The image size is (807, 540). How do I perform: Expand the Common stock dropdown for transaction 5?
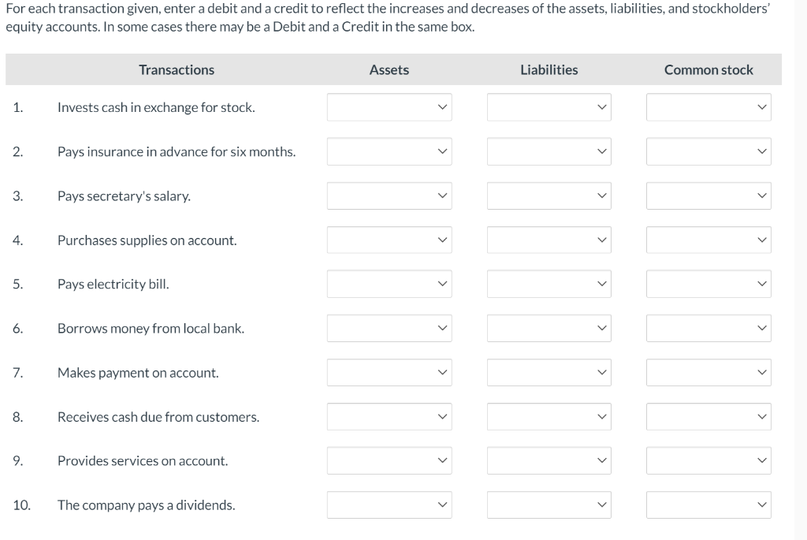coord(708,284)
